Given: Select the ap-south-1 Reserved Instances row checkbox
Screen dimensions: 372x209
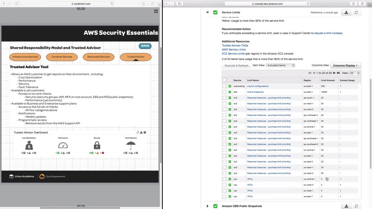Looking at the screenshot, I should [224, 98].
